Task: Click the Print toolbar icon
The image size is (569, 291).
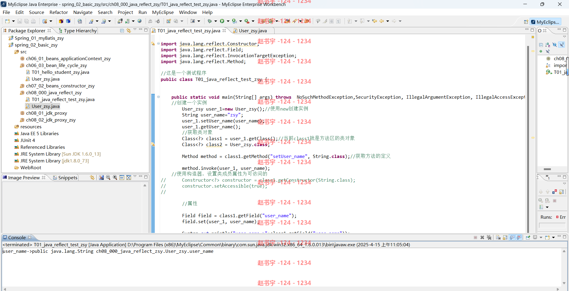Action: point(33,21)
